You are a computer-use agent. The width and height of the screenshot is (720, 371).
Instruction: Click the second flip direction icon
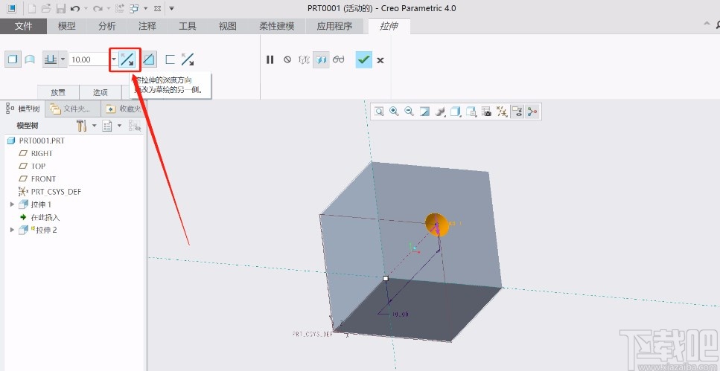click(188, 59)
